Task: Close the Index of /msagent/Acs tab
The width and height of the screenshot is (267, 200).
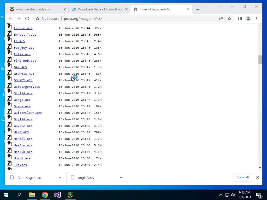Action: 188,10
